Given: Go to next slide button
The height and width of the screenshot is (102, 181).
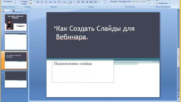Looking at the screenshot, I should [178, 96].
